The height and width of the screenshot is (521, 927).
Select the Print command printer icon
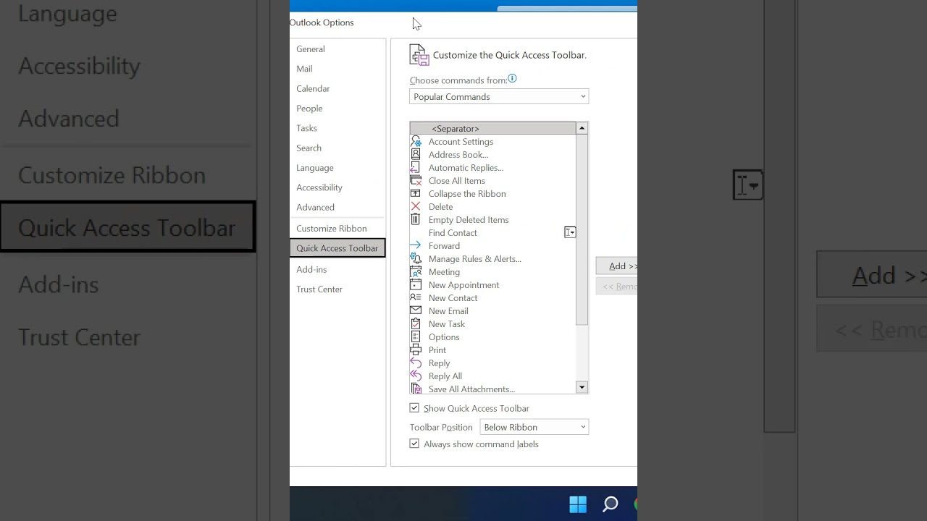[x=416, y=350]
